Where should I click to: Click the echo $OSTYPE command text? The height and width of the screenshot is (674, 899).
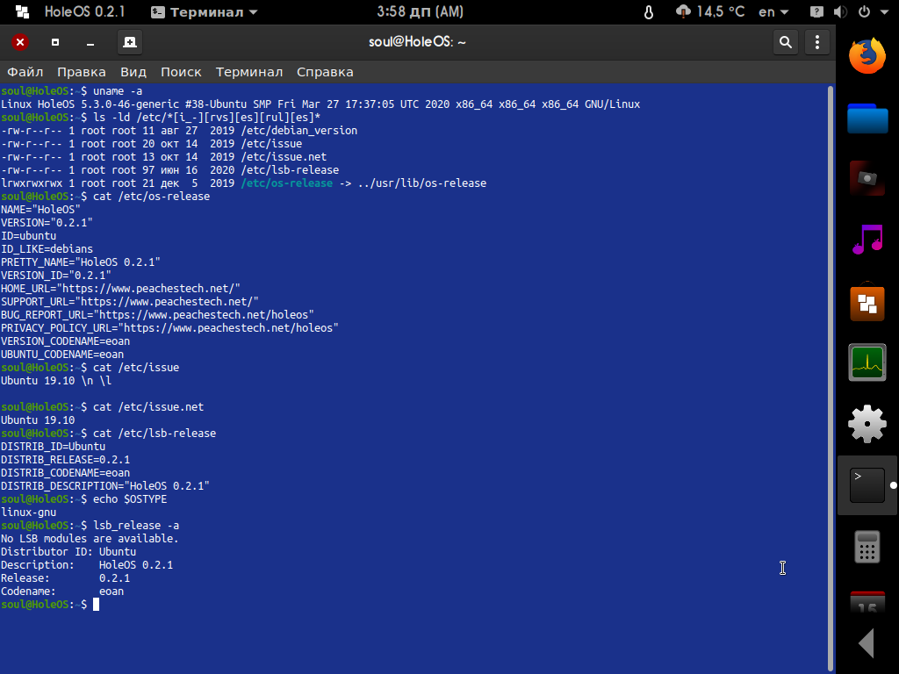(x=130, y=499)
